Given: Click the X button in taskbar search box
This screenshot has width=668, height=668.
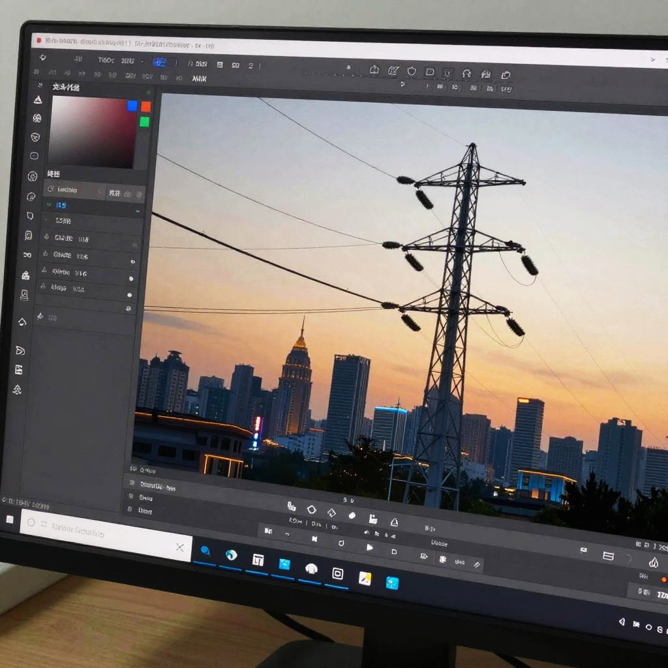Looking at the screenshot, I should tap(179, 547).
